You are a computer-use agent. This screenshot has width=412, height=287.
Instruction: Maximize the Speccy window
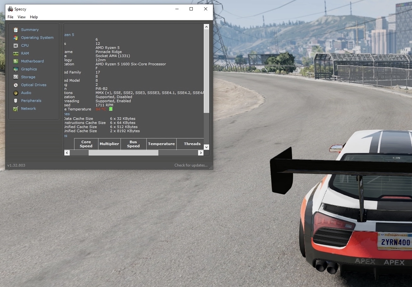coord(191,9)
